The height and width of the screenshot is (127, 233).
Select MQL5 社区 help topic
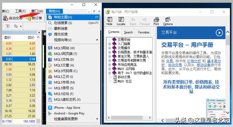coord(125,81)
